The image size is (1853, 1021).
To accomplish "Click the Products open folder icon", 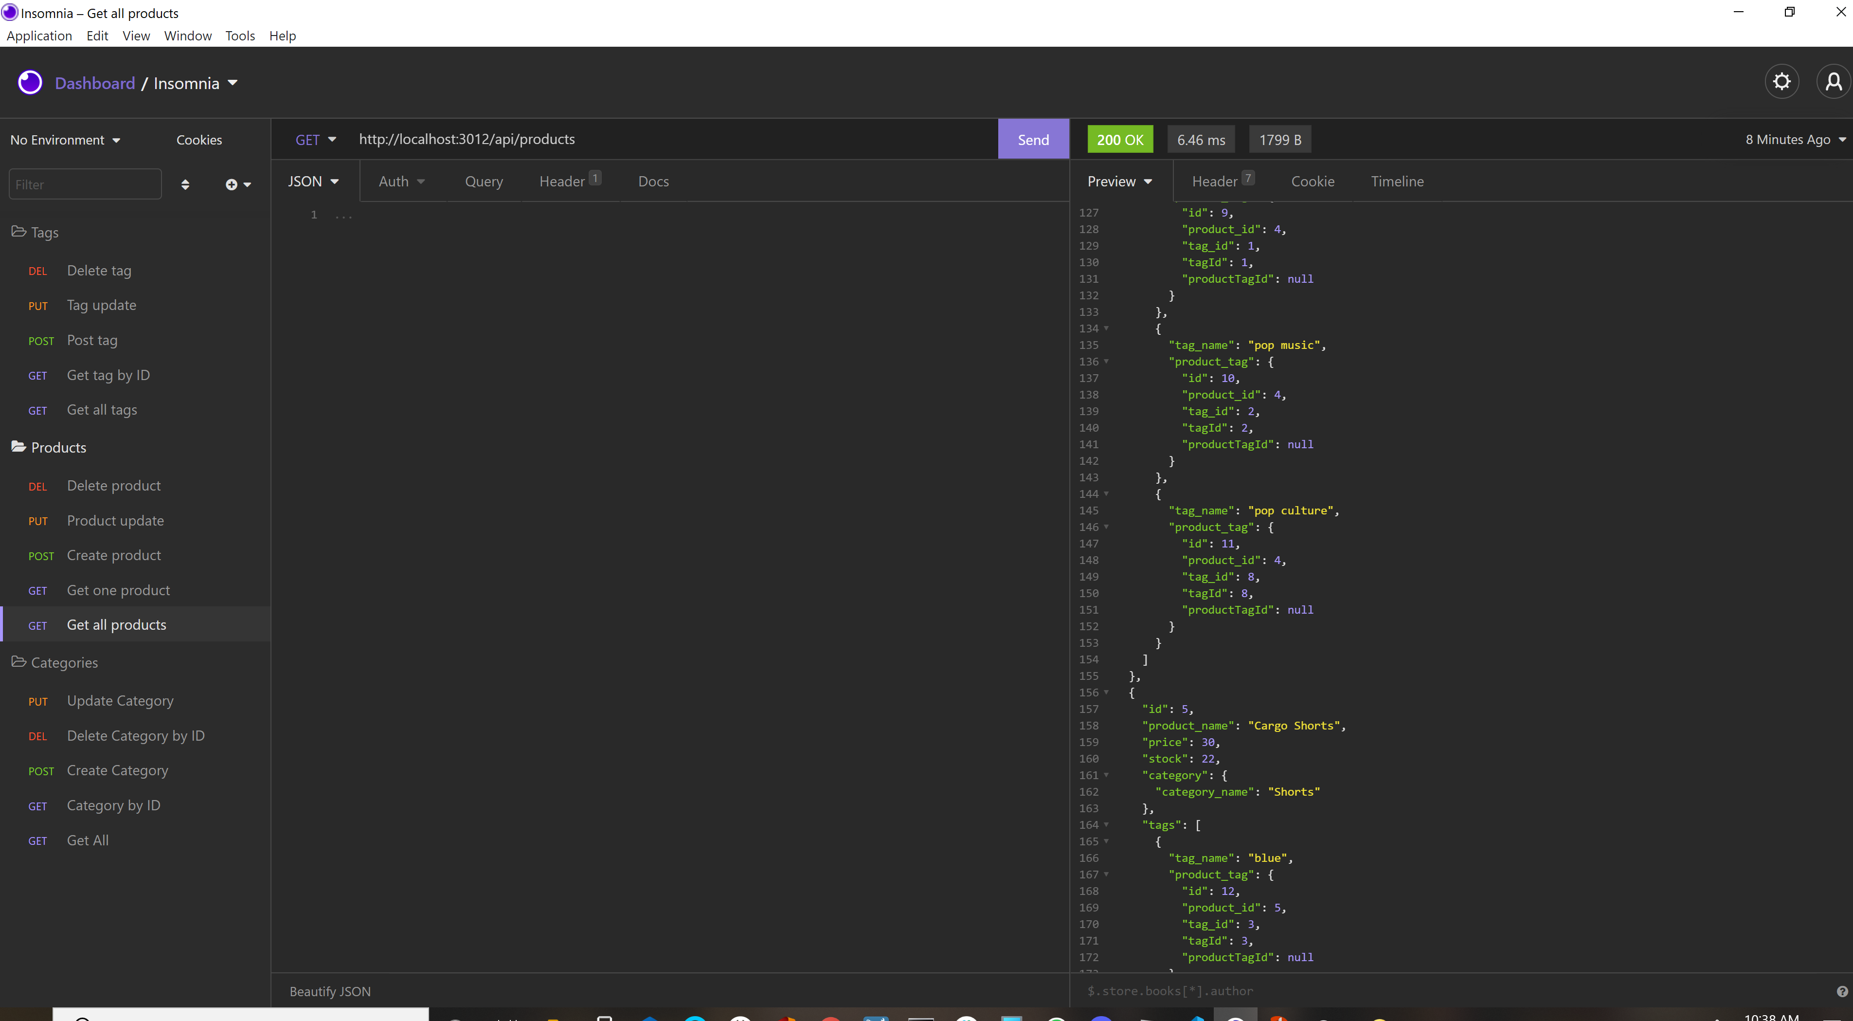I will coord(18,447).
